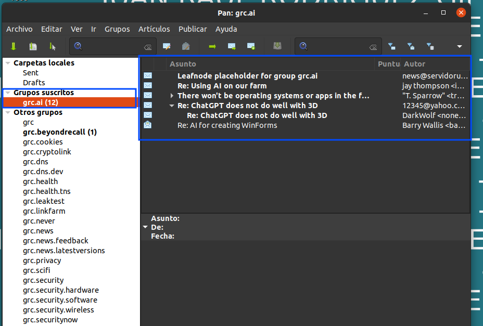
Task: Open article Re: Using AI on our farm
Action: [x=222, y=86]
